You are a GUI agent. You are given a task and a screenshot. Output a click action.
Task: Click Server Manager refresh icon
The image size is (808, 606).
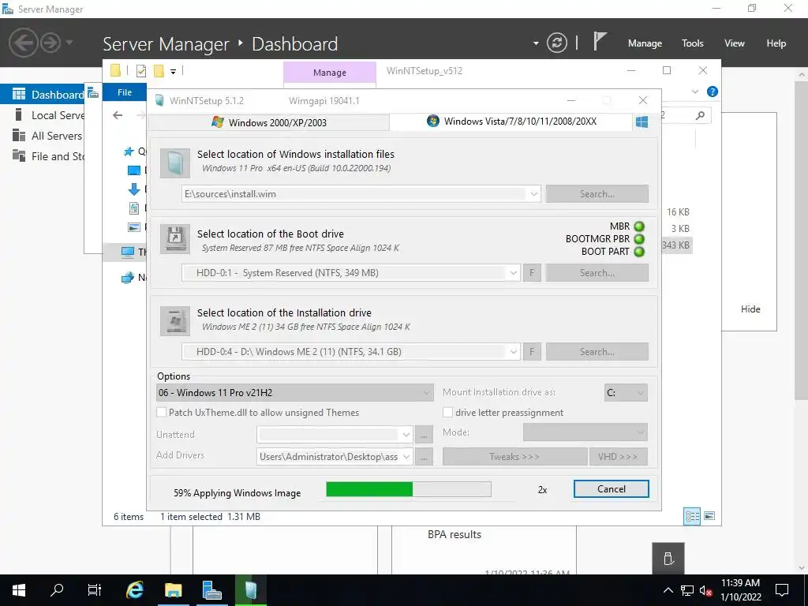[x=556, y=43]
